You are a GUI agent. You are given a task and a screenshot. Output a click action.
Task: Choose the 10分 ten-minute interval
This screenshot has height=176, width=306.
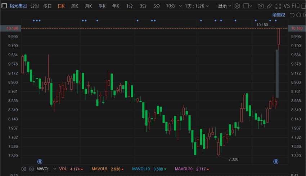click(x=171, y=6)
